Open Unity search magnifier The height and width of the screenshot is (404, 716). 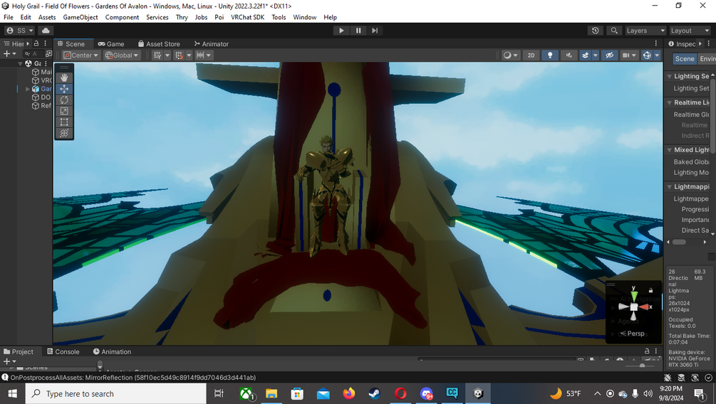(614, 31)
